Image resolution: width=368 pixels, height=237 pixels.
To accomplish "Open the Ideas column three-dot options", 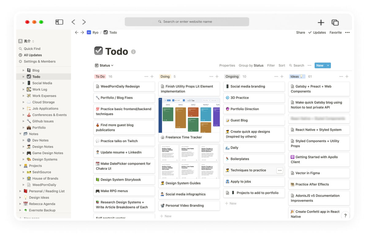I will point(341,76).
